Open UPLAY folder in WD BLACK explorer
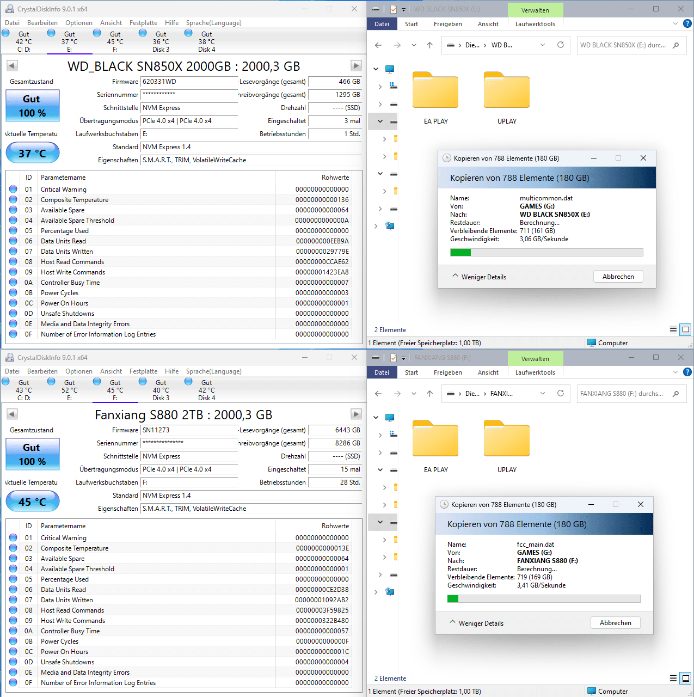The height and width of the screenshot is (697, 694). (507, 98)
